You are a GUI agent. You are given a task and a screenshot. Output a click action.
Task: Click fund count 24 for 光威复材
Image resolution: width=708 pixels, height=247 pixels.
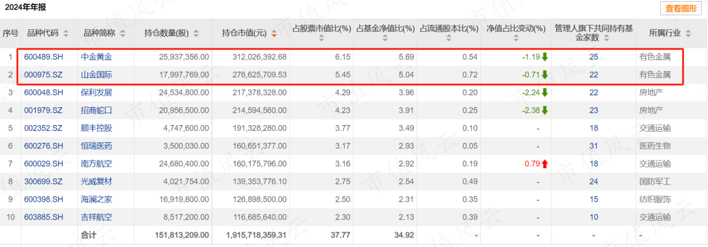tap(594, 181)
